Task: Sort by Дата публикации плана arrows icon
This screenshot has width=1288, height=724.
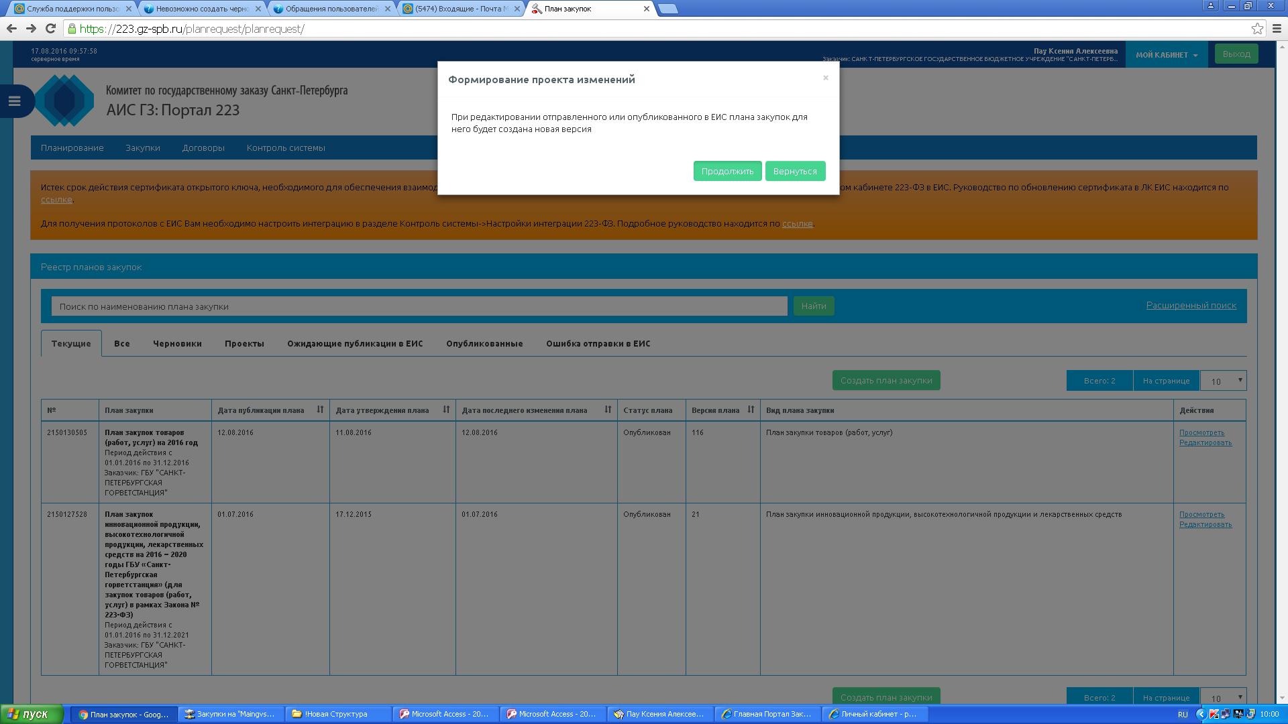Action: point(320,410)
